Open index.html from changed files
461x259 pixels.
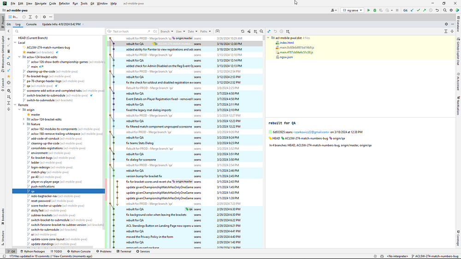[286, 43]
